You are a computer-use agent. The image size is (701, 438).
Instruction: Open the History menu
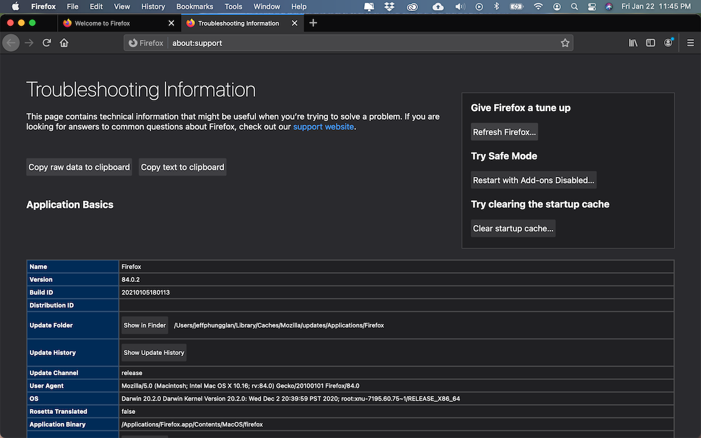(x=153, y=6)
